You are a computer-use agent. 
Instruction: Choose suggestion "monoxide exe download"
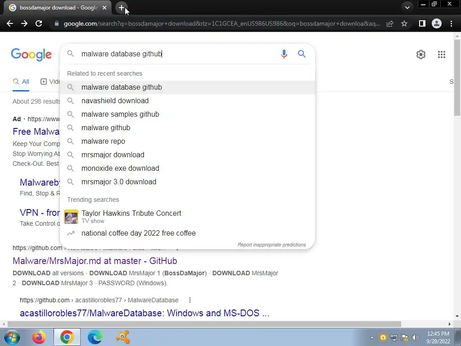(x=187, y=168)
